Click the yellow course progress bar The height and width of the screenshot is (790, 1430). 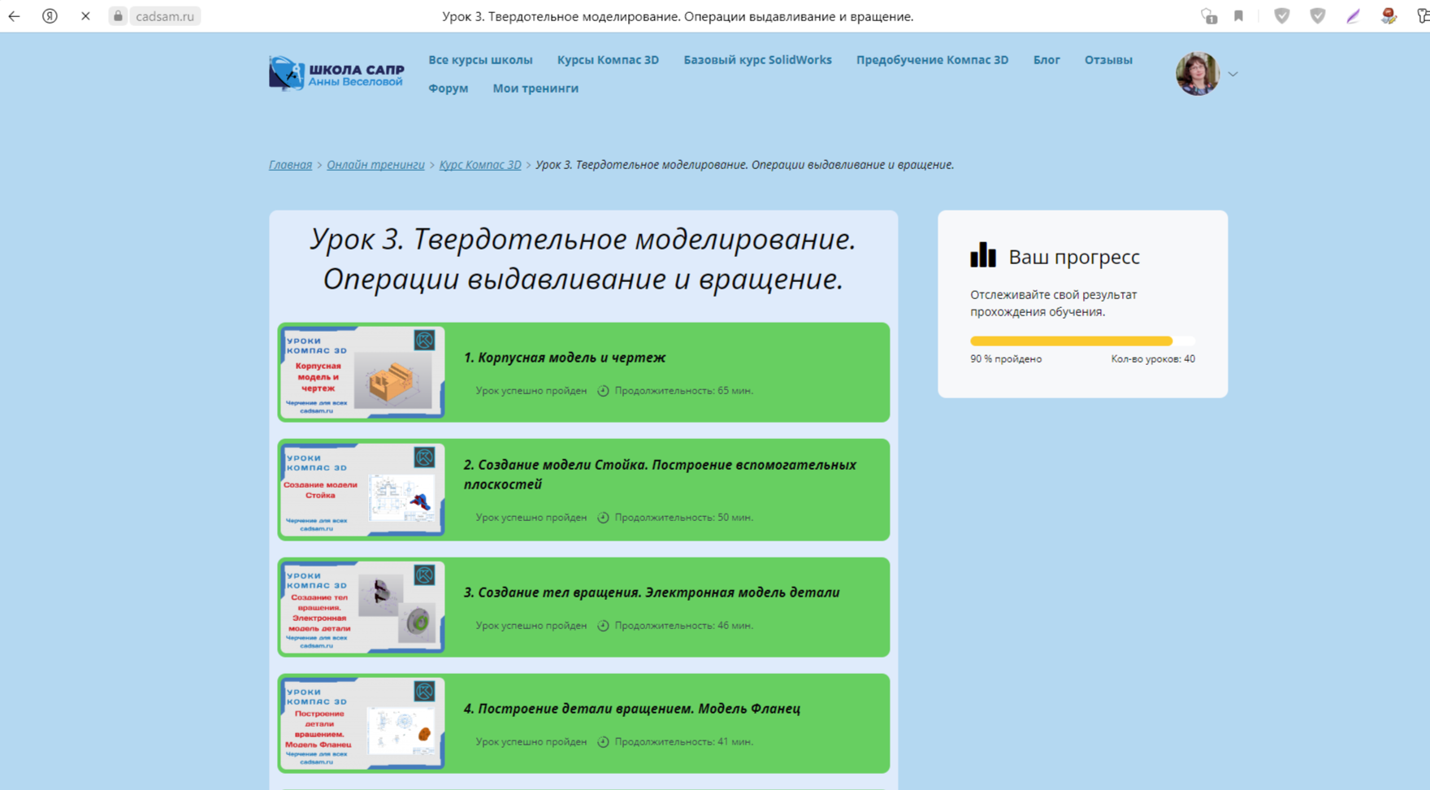coord(1082,341)
